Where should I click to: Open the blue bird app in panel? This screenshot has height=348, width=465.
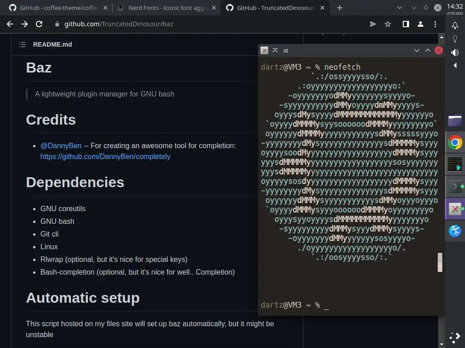(x=455, y=231)
